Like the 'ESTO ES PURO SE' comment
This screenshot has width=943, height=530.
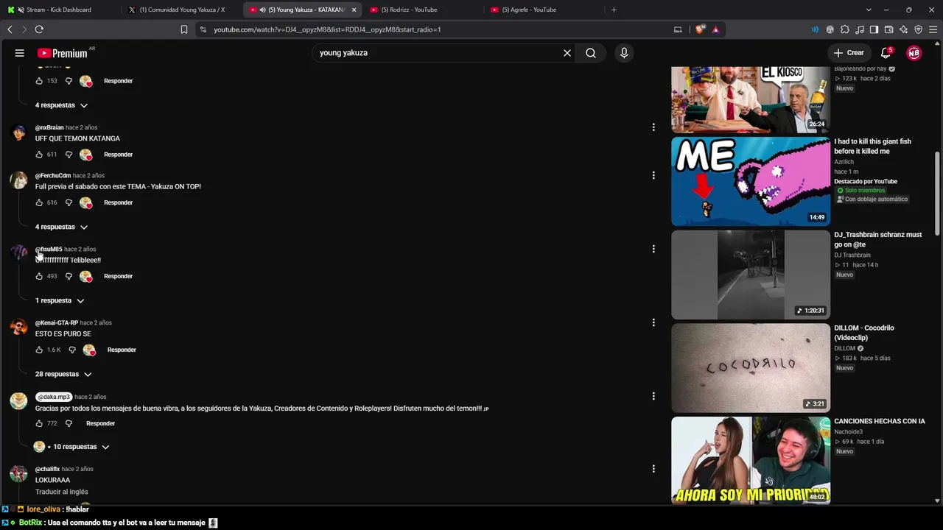click(39, 350)
